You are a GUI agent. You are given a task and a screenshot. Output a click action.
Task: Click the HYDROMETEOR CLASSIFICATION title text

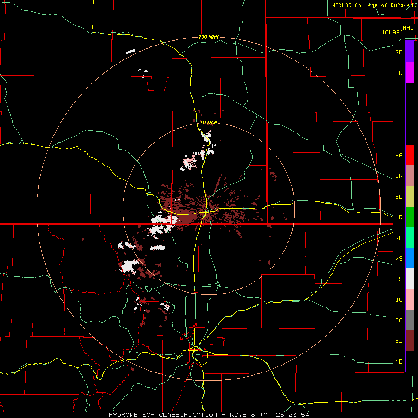[x=163, y=415]
